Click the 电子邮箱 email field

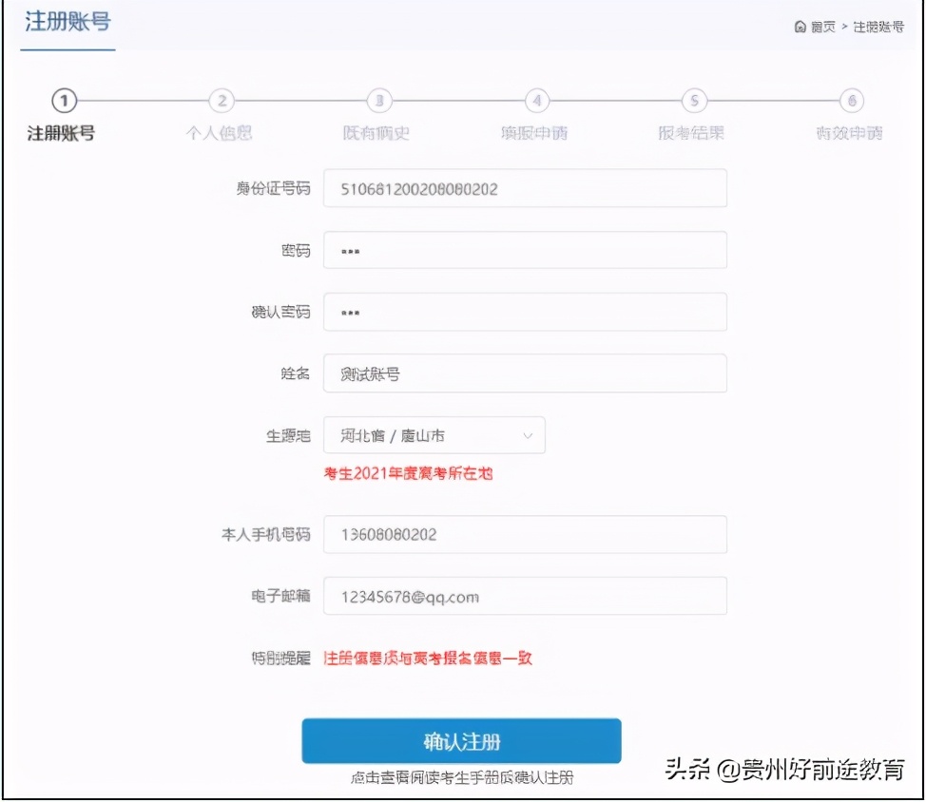(524, 596)
